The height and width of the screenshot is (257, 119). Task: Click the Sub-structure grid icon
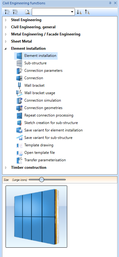[x=19, y=63]
